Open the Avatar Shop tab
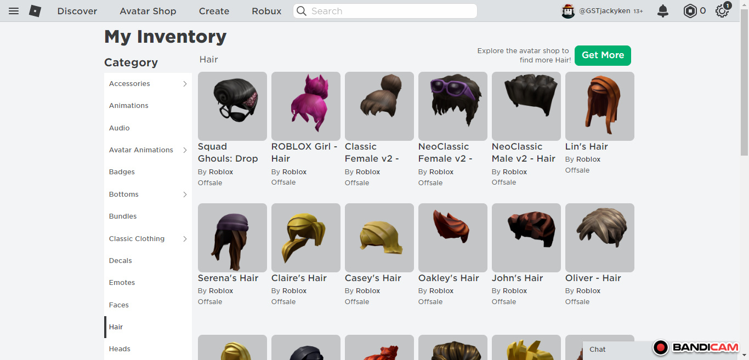 [x=148, y=11]
